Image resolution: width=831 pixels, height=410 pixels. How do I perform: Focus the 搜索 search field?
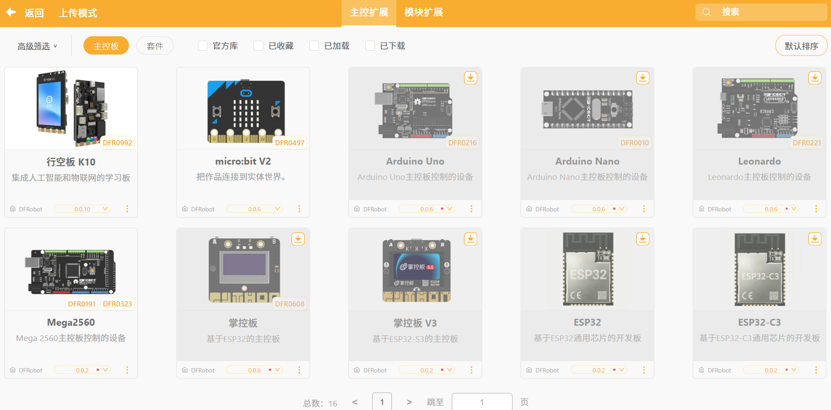coord(761,12)
